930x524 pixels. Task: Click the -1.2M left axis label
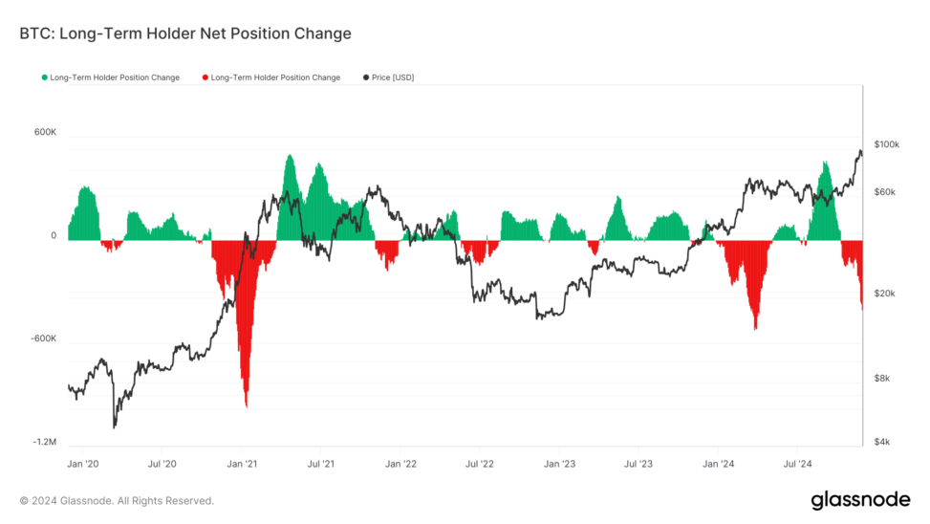tap(44, 443)
